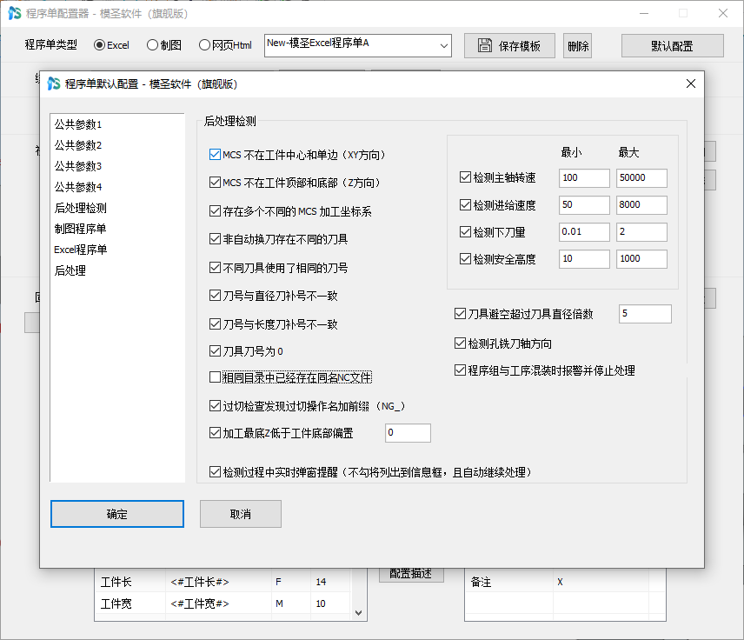Click feed rate maximum field 8000
Screen dimensions: 744x640
point(641,205)
